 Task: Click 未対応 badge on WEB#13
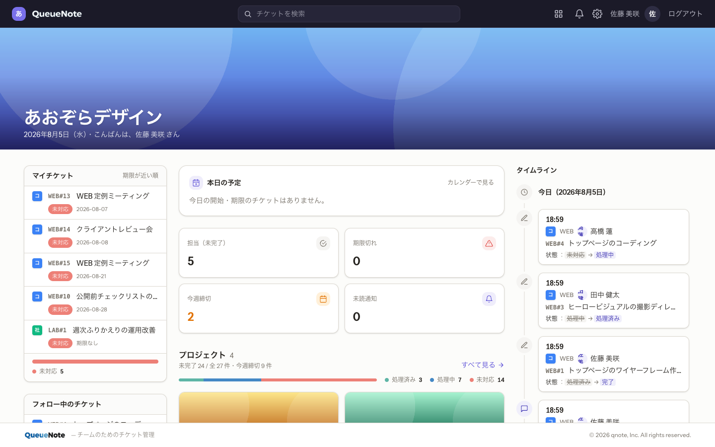[x=60, y=209]
